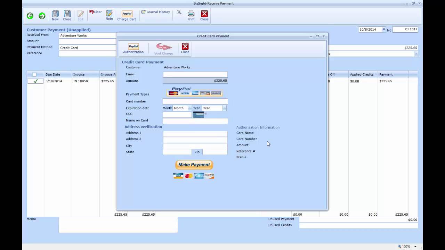Click the Due Date column header

(58, 74)
